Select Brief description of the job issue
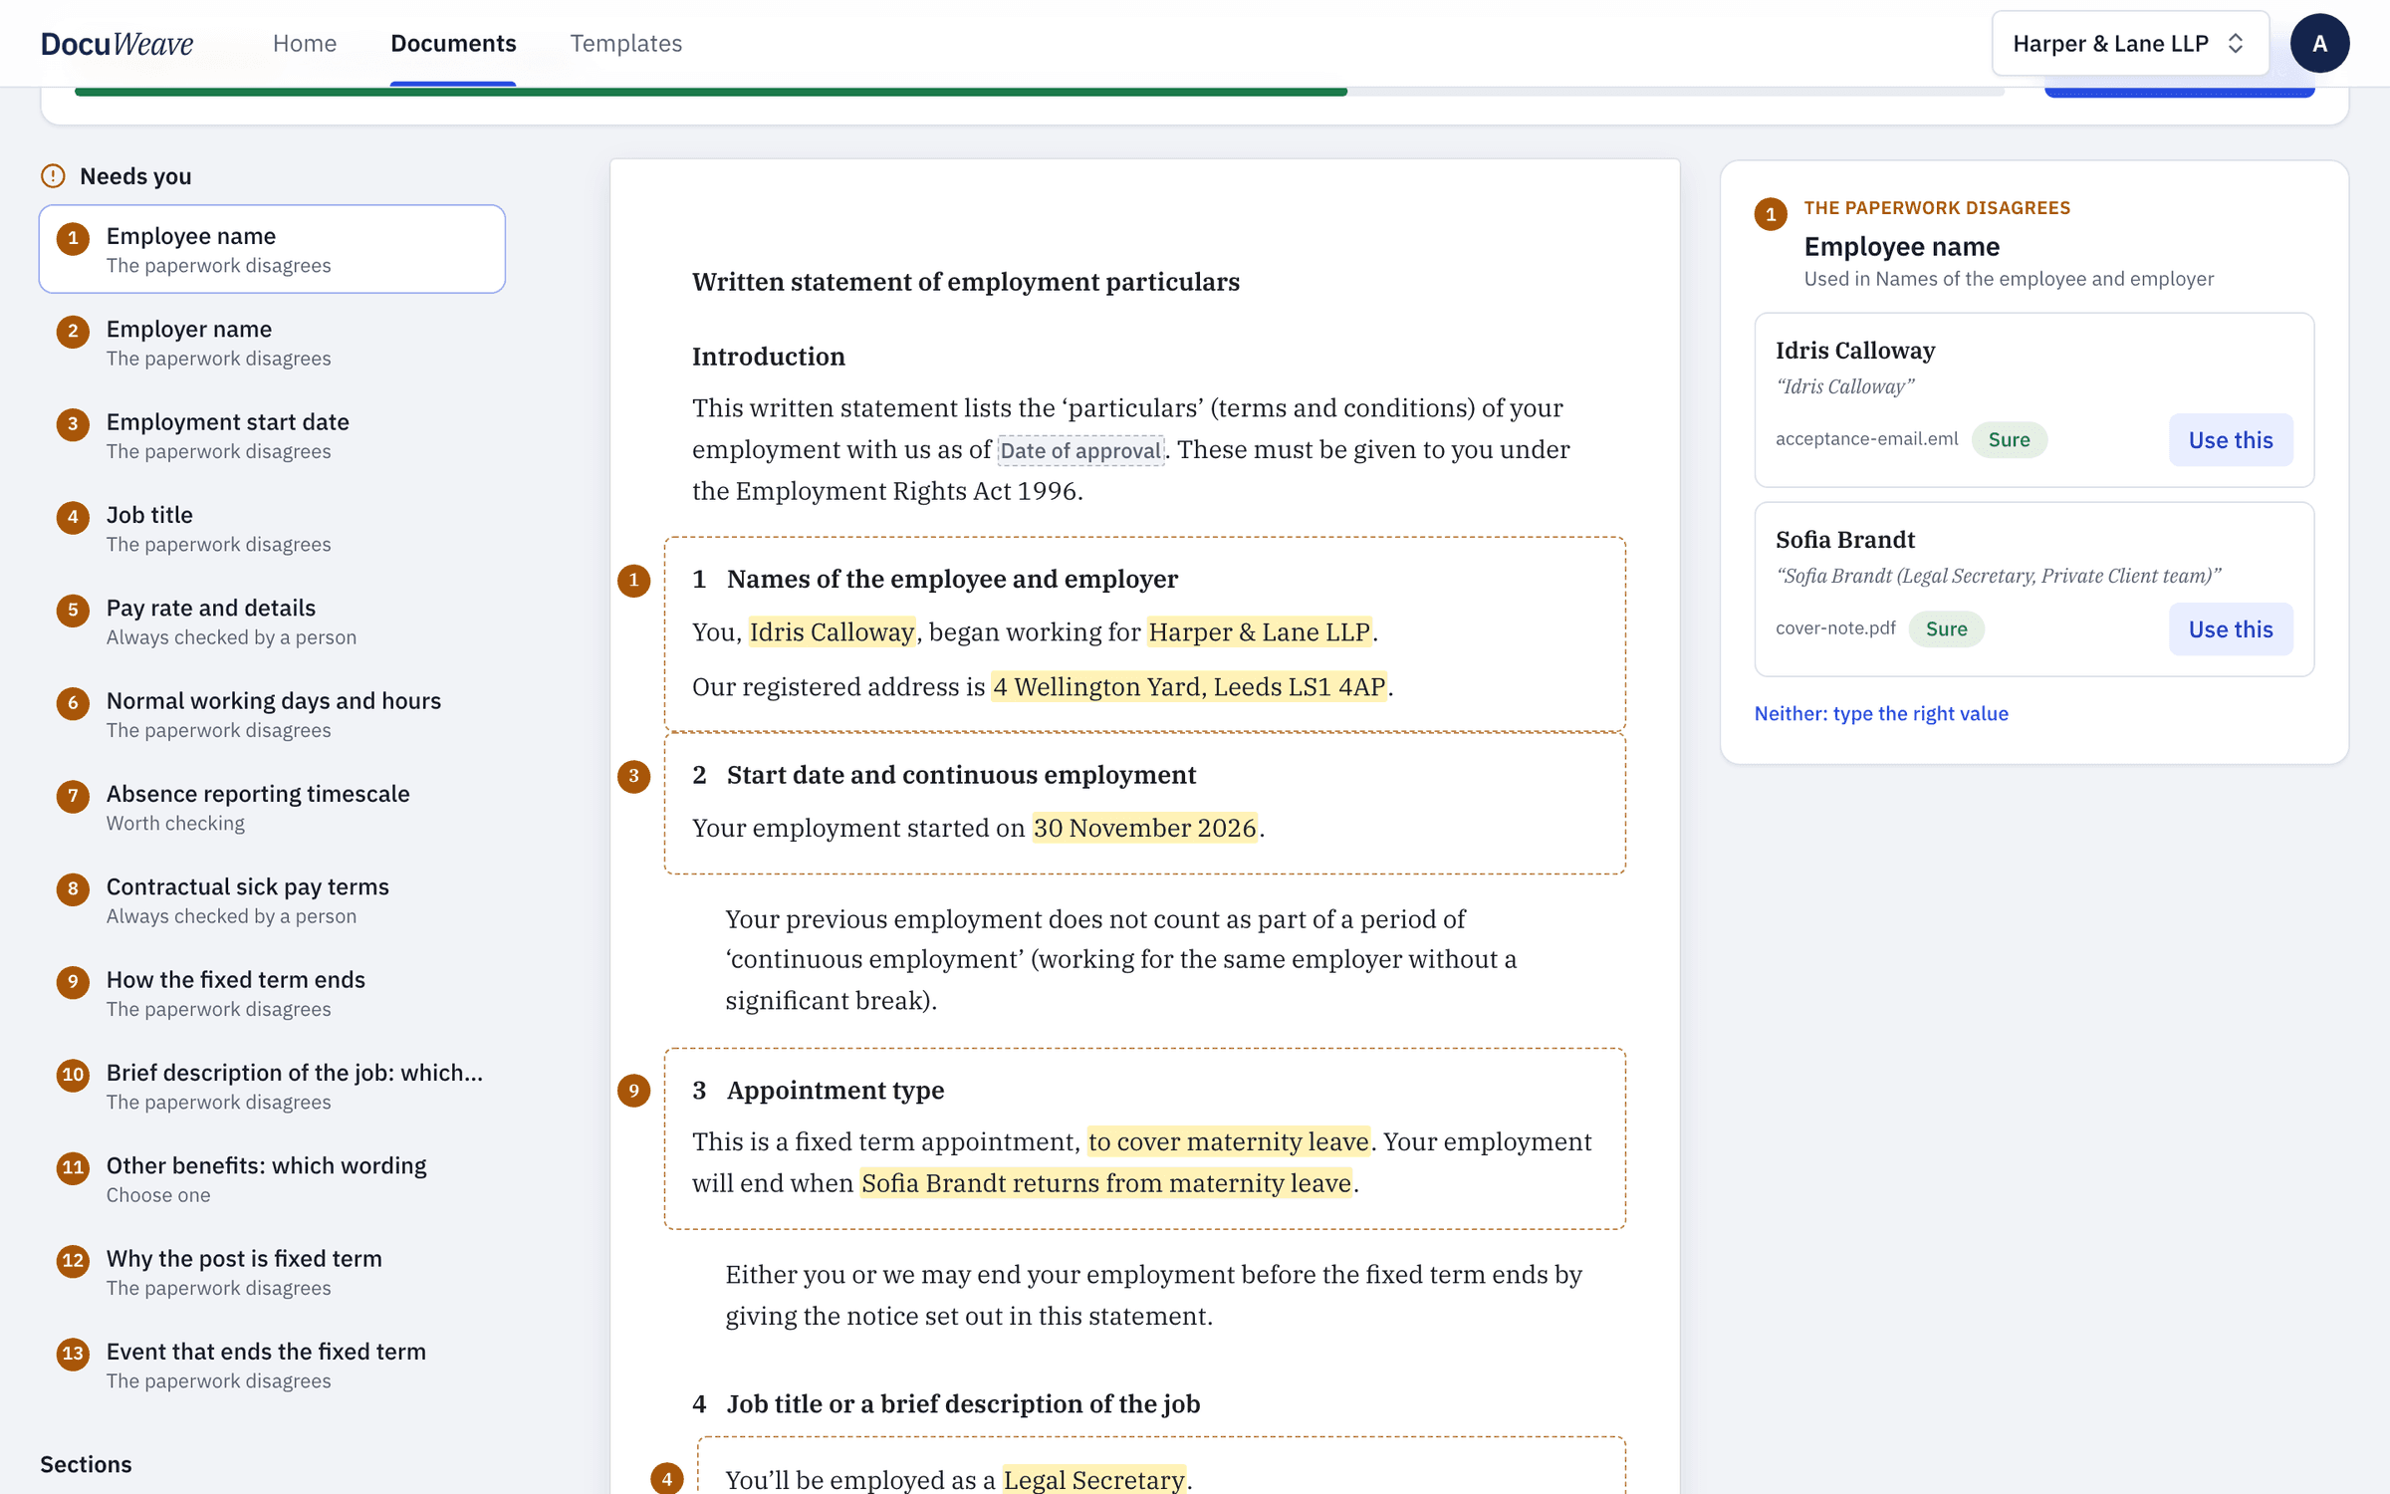 coord(272,1086)
